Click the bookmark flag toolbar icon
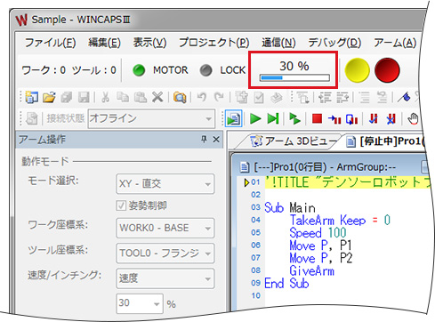 404,97
